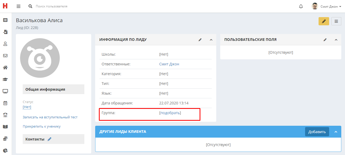Click the Добавить button
This screenshot has height=155, width=345.
(317, 132)
